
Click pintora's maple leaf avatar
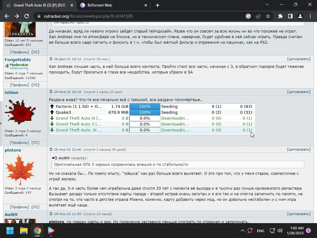click(x=20, y=170)
